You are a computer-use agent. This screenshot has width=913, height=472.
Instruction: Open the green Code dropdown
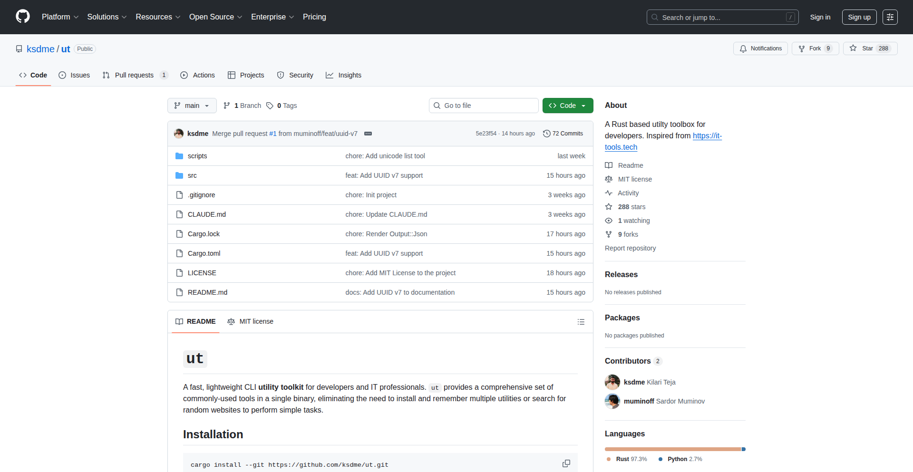coord(568,106)
